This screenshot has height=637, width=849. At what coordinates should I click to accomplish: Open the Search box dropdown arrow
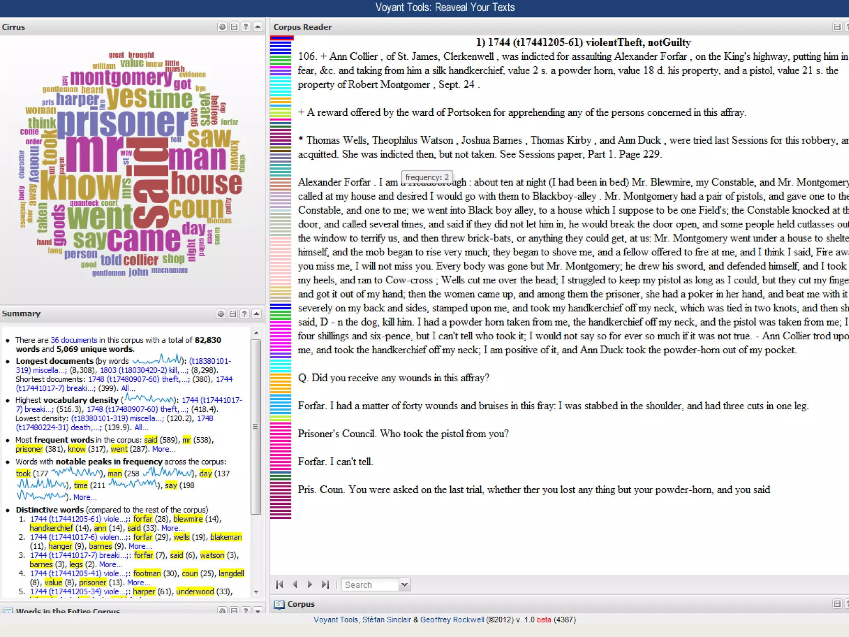tap(405, 585)
